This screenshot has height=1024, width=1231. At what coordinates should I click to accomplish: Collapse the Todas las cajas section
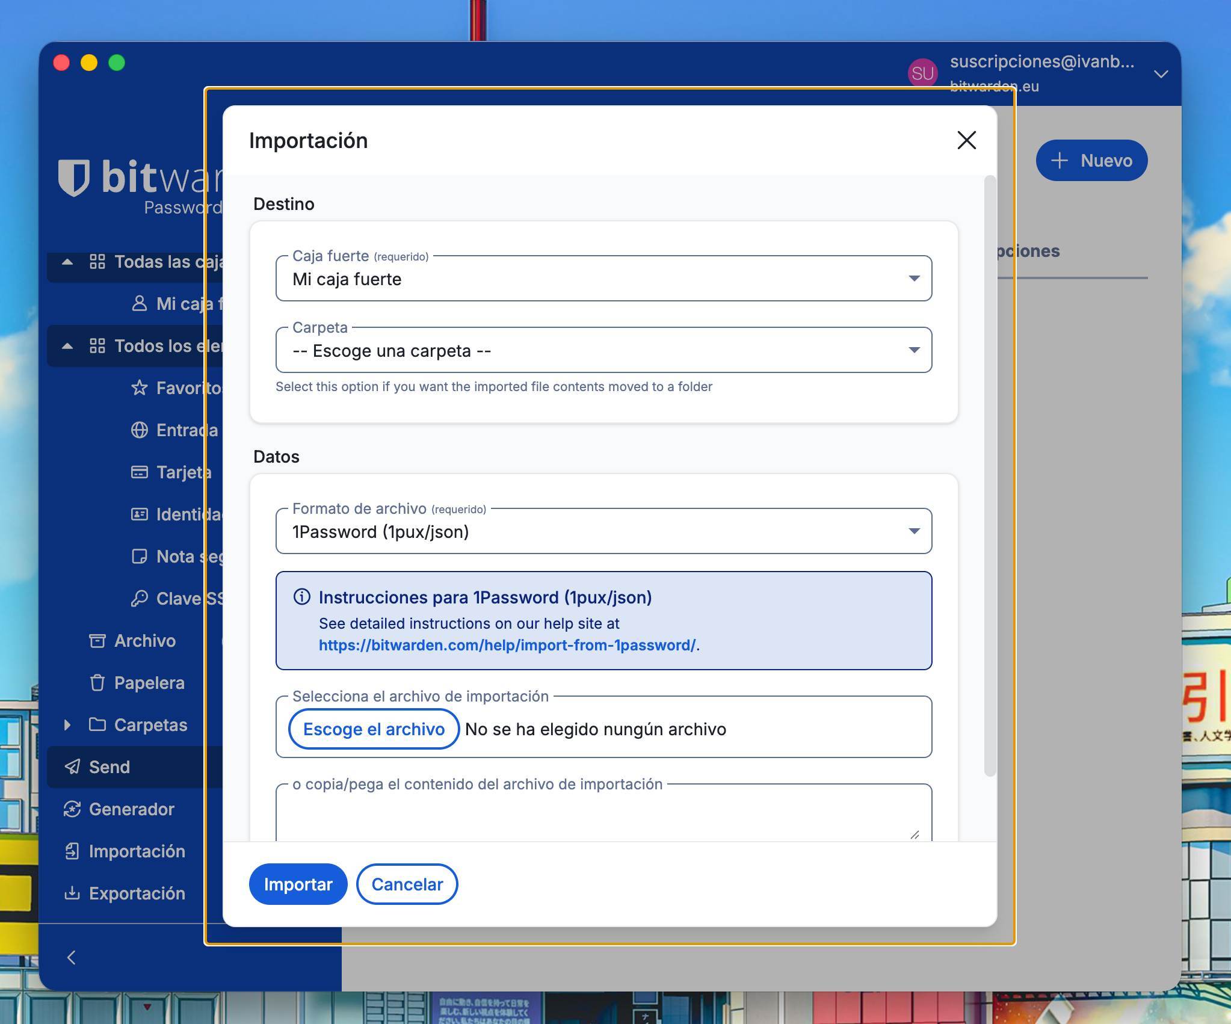point(67,262)
